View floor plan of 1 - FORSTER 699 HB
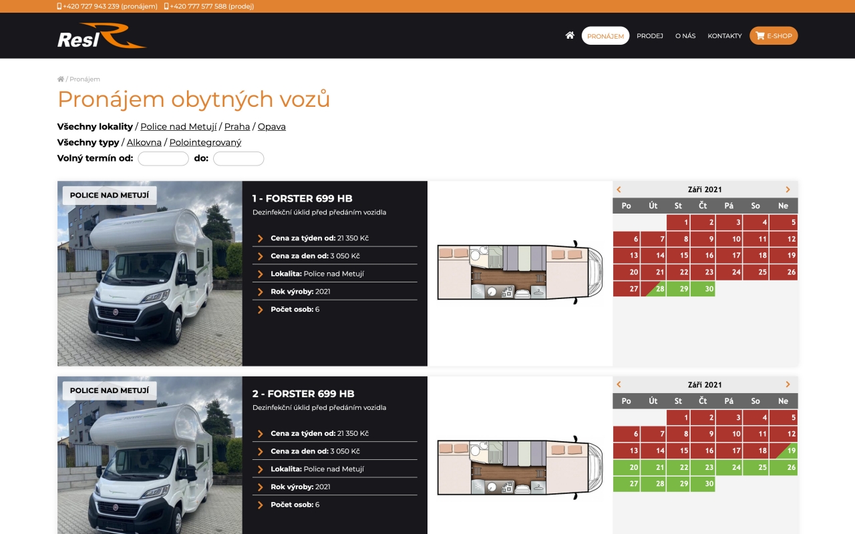 520,272
